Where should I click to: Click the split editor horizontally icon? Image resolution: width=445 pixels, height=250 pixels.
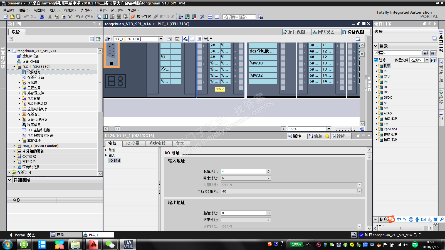[210, 17]
